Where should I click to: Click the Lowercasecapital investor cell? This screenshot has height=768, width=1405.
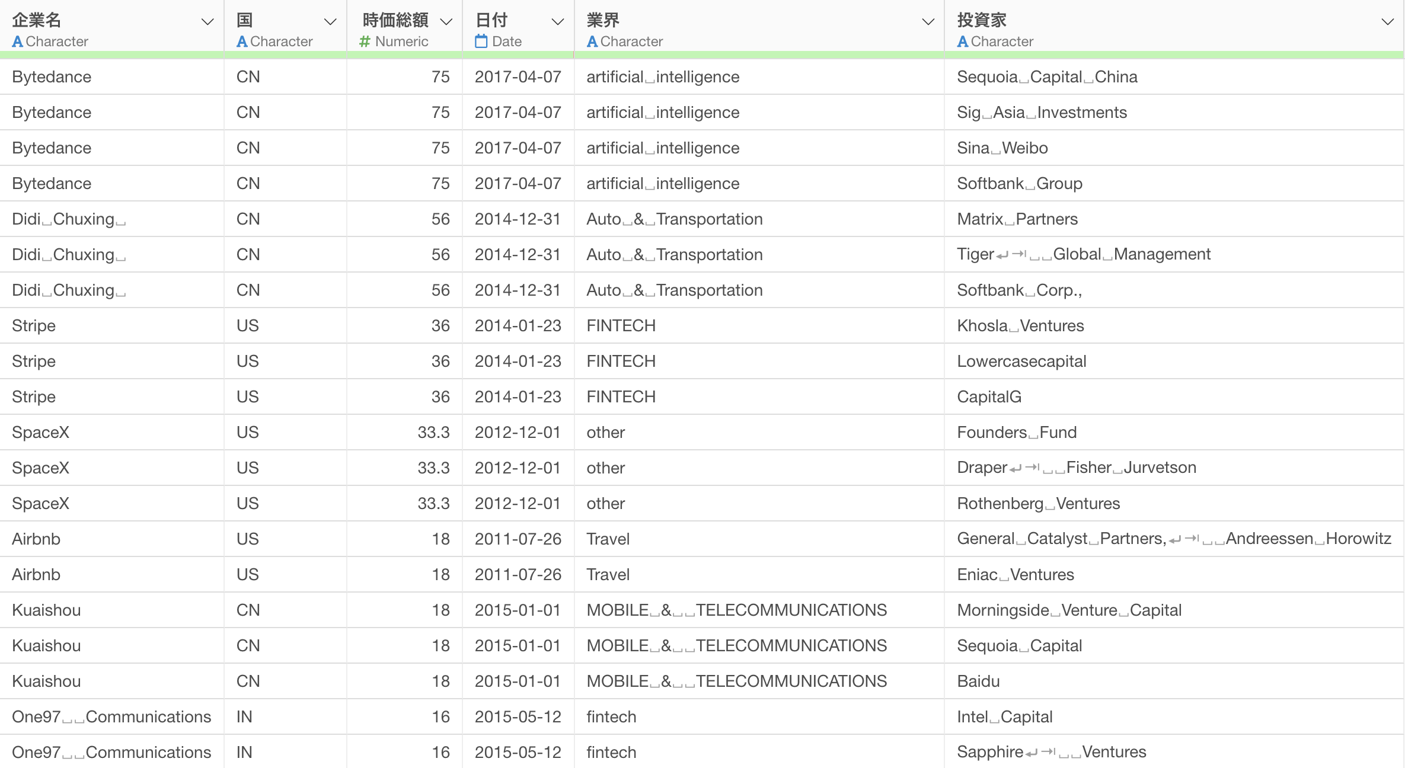pyautogui.click(x=1174, y=361)
